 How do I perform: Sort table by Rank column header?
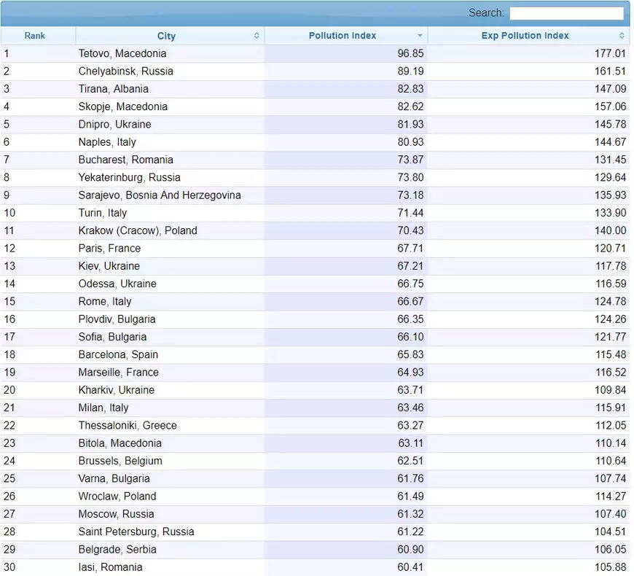tap(38, 36)
